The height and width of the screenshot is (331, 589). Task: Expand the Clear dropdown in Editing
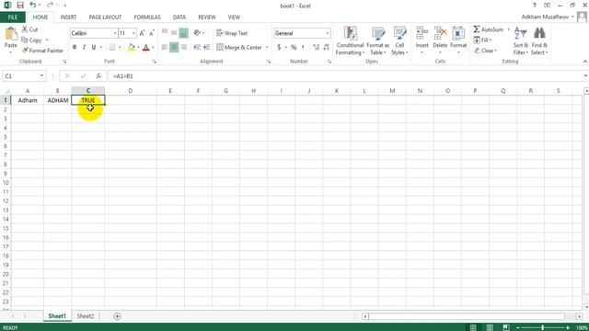496,51
